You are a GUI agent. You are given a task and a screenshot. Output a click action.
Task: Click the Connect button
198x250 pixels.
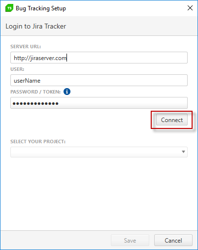pos(172,120)
